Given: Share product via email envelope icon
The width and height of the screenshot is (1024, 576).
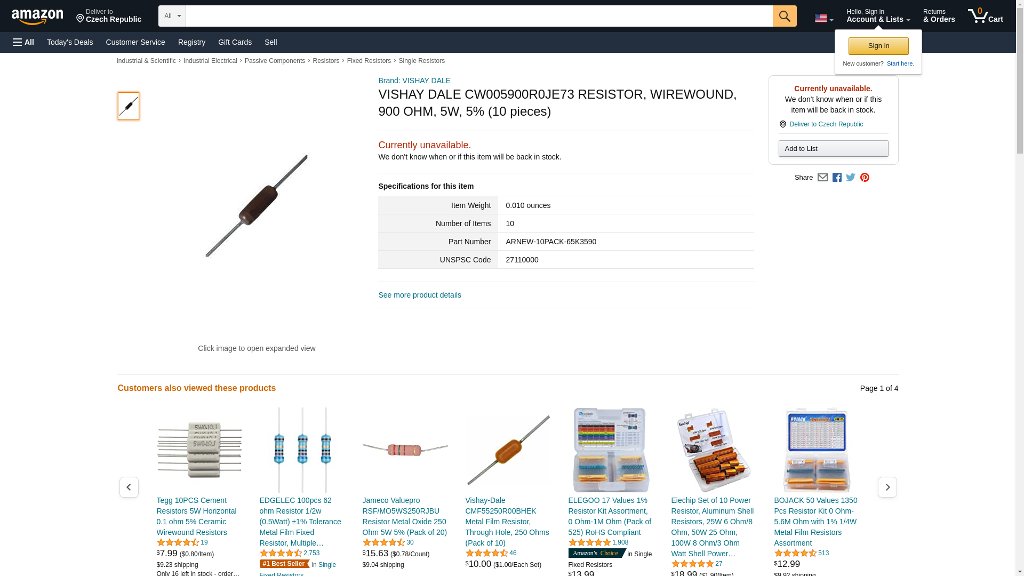Looking at the screenshot, I should click(x=822, y=178).
